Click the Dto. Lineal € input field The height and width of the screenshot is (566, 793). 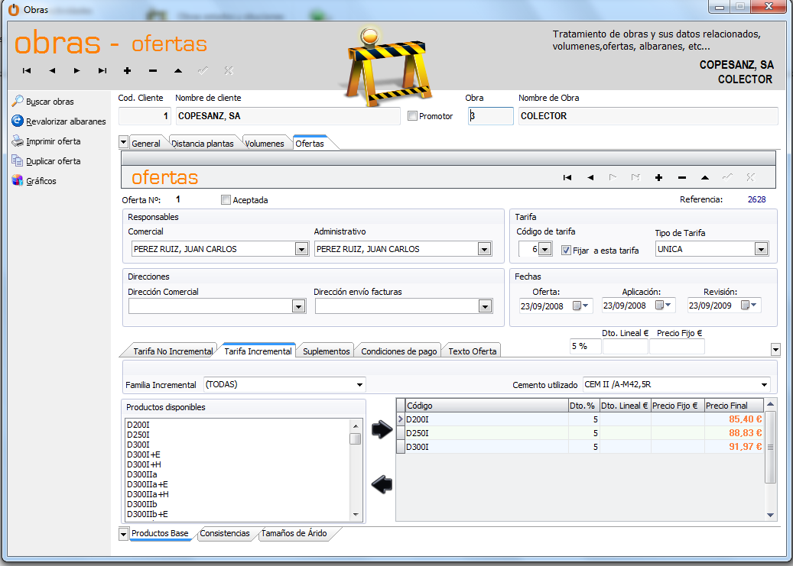point(625,347)
